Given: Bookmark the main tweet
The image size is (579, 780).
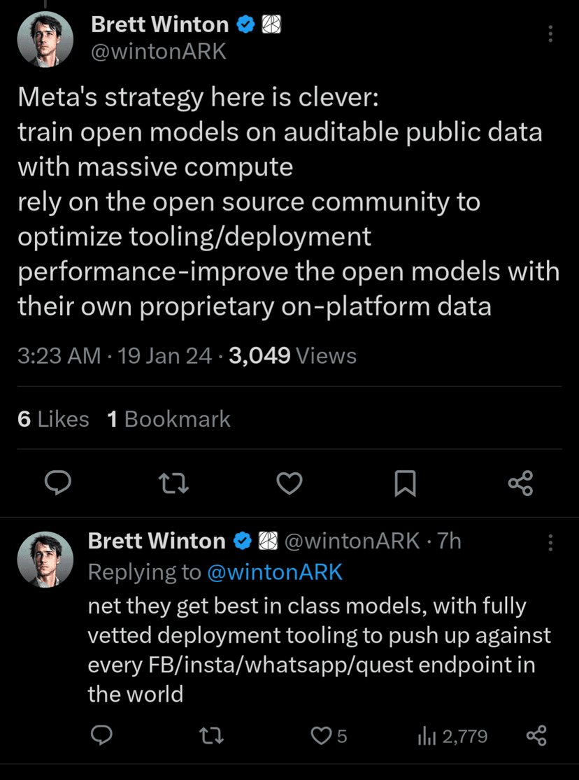Looking at the screenshot, I should coord(405,483).
